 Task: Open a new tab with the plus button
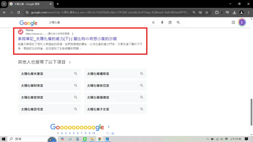(57, 4)
